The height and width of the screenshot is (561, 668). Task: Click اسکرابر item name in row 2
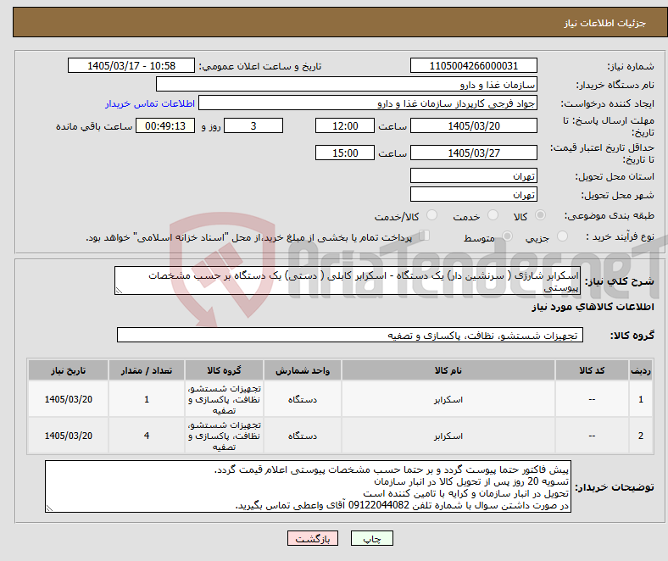pos(448,436)
